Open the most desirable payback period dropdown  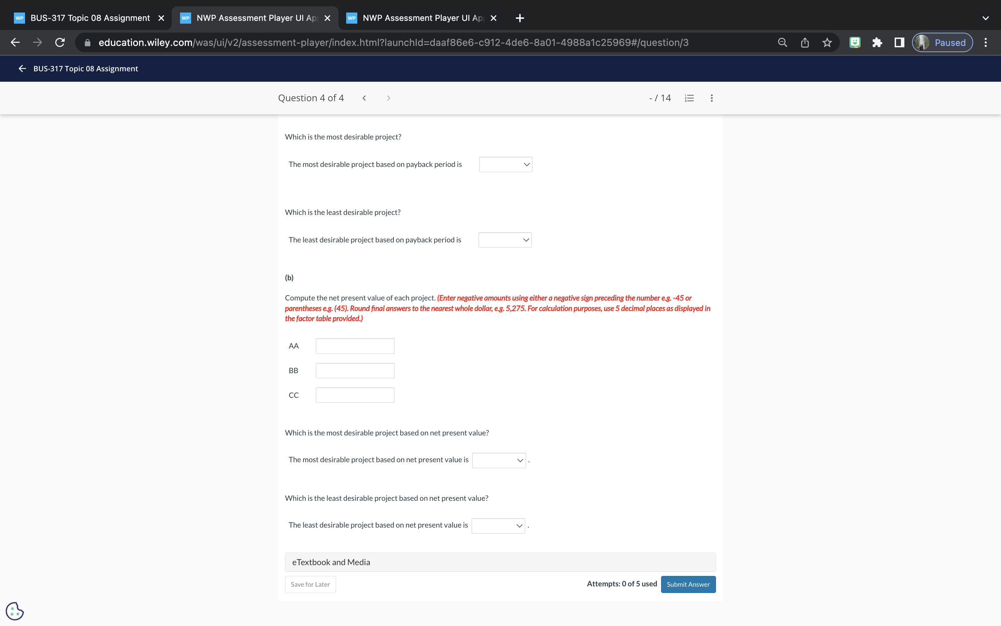click(505, 164)
